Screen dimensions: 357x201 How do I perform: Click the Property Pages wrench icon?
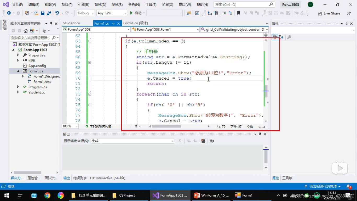point(289,37)
